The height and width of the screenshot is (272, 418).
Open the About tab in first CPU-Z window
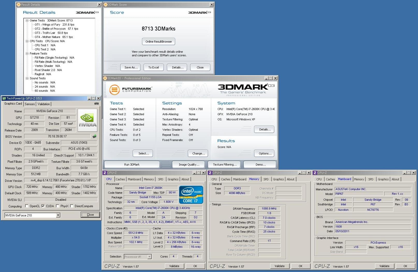coord(185,179)
